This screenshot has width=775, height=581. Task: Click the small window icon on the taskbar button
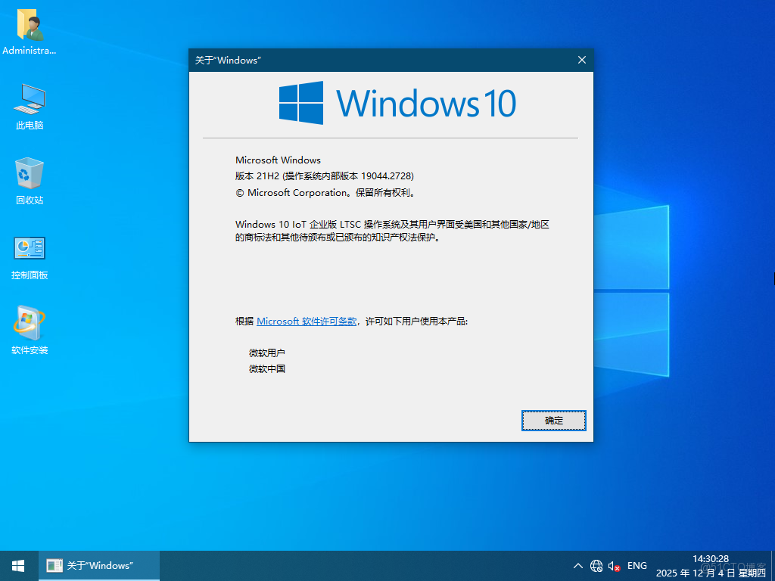click(x=54, y=565)
